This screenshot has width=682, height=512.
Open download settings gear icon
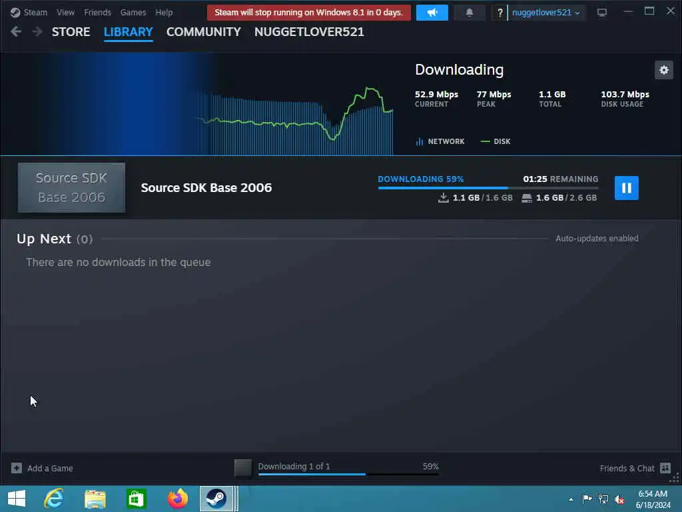pyautogui.click(x=664, y=69)
